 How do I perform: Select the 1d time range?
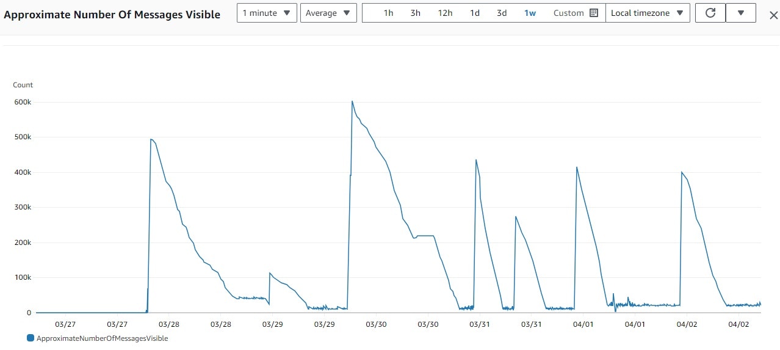pyautogui.click(x=474, y=13)
